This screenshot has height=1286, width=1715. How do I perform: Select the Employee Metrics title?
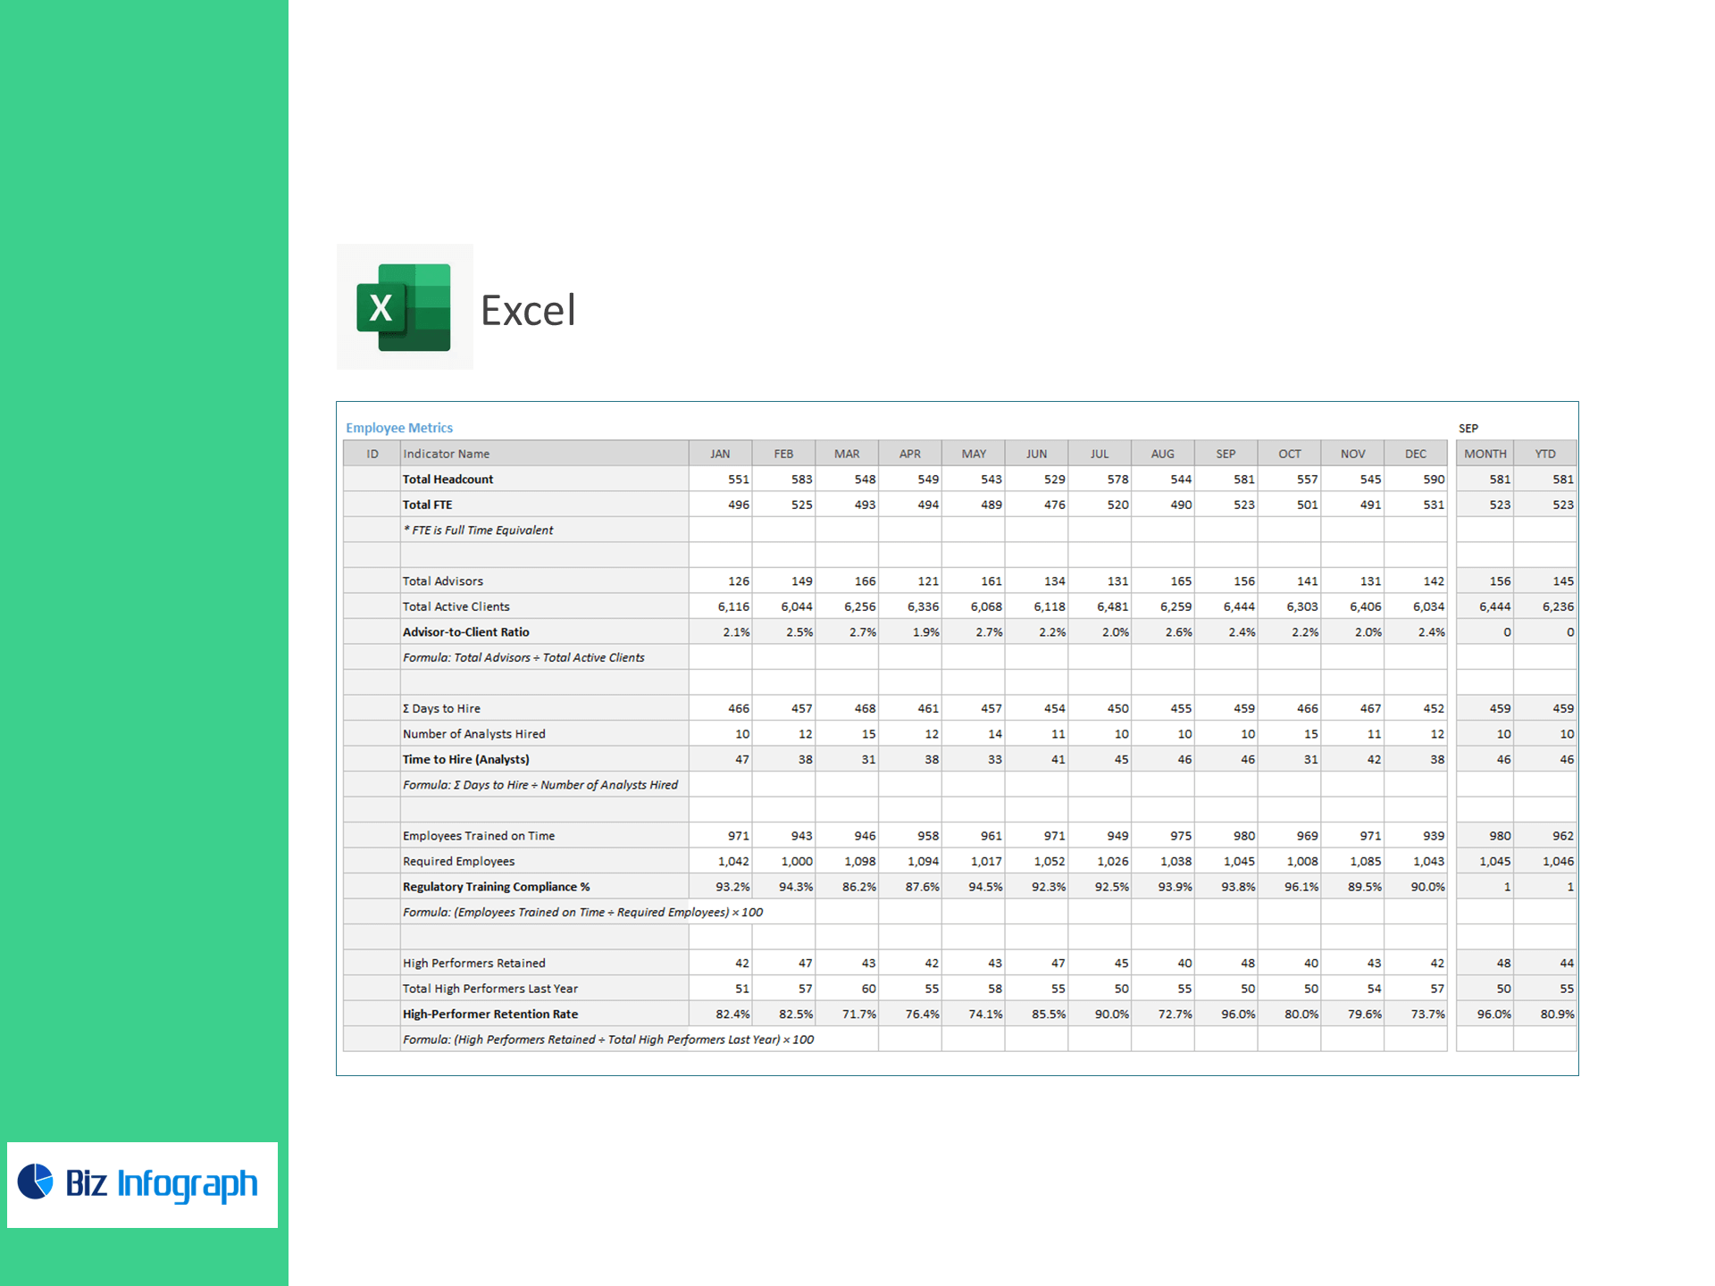coord(399,428)
